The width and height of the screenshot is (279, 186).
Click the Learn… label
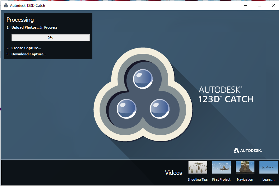(x=268, y=179)
